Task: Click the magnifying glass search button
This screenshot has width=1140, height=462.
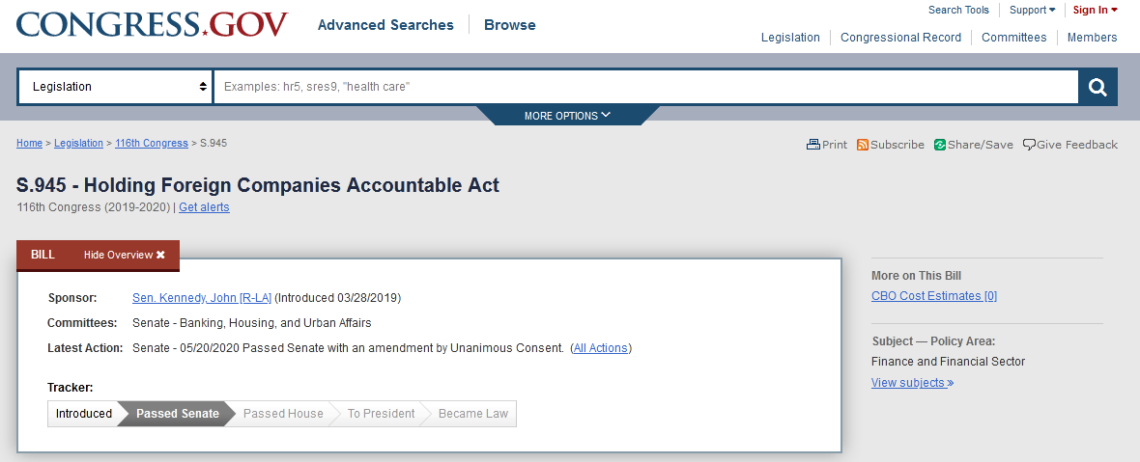Action: point(1097,87)
